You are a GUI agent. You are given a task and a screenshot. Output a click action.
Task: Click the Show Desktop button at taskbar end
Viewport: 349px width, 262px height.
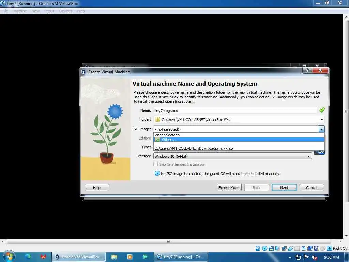347,257
